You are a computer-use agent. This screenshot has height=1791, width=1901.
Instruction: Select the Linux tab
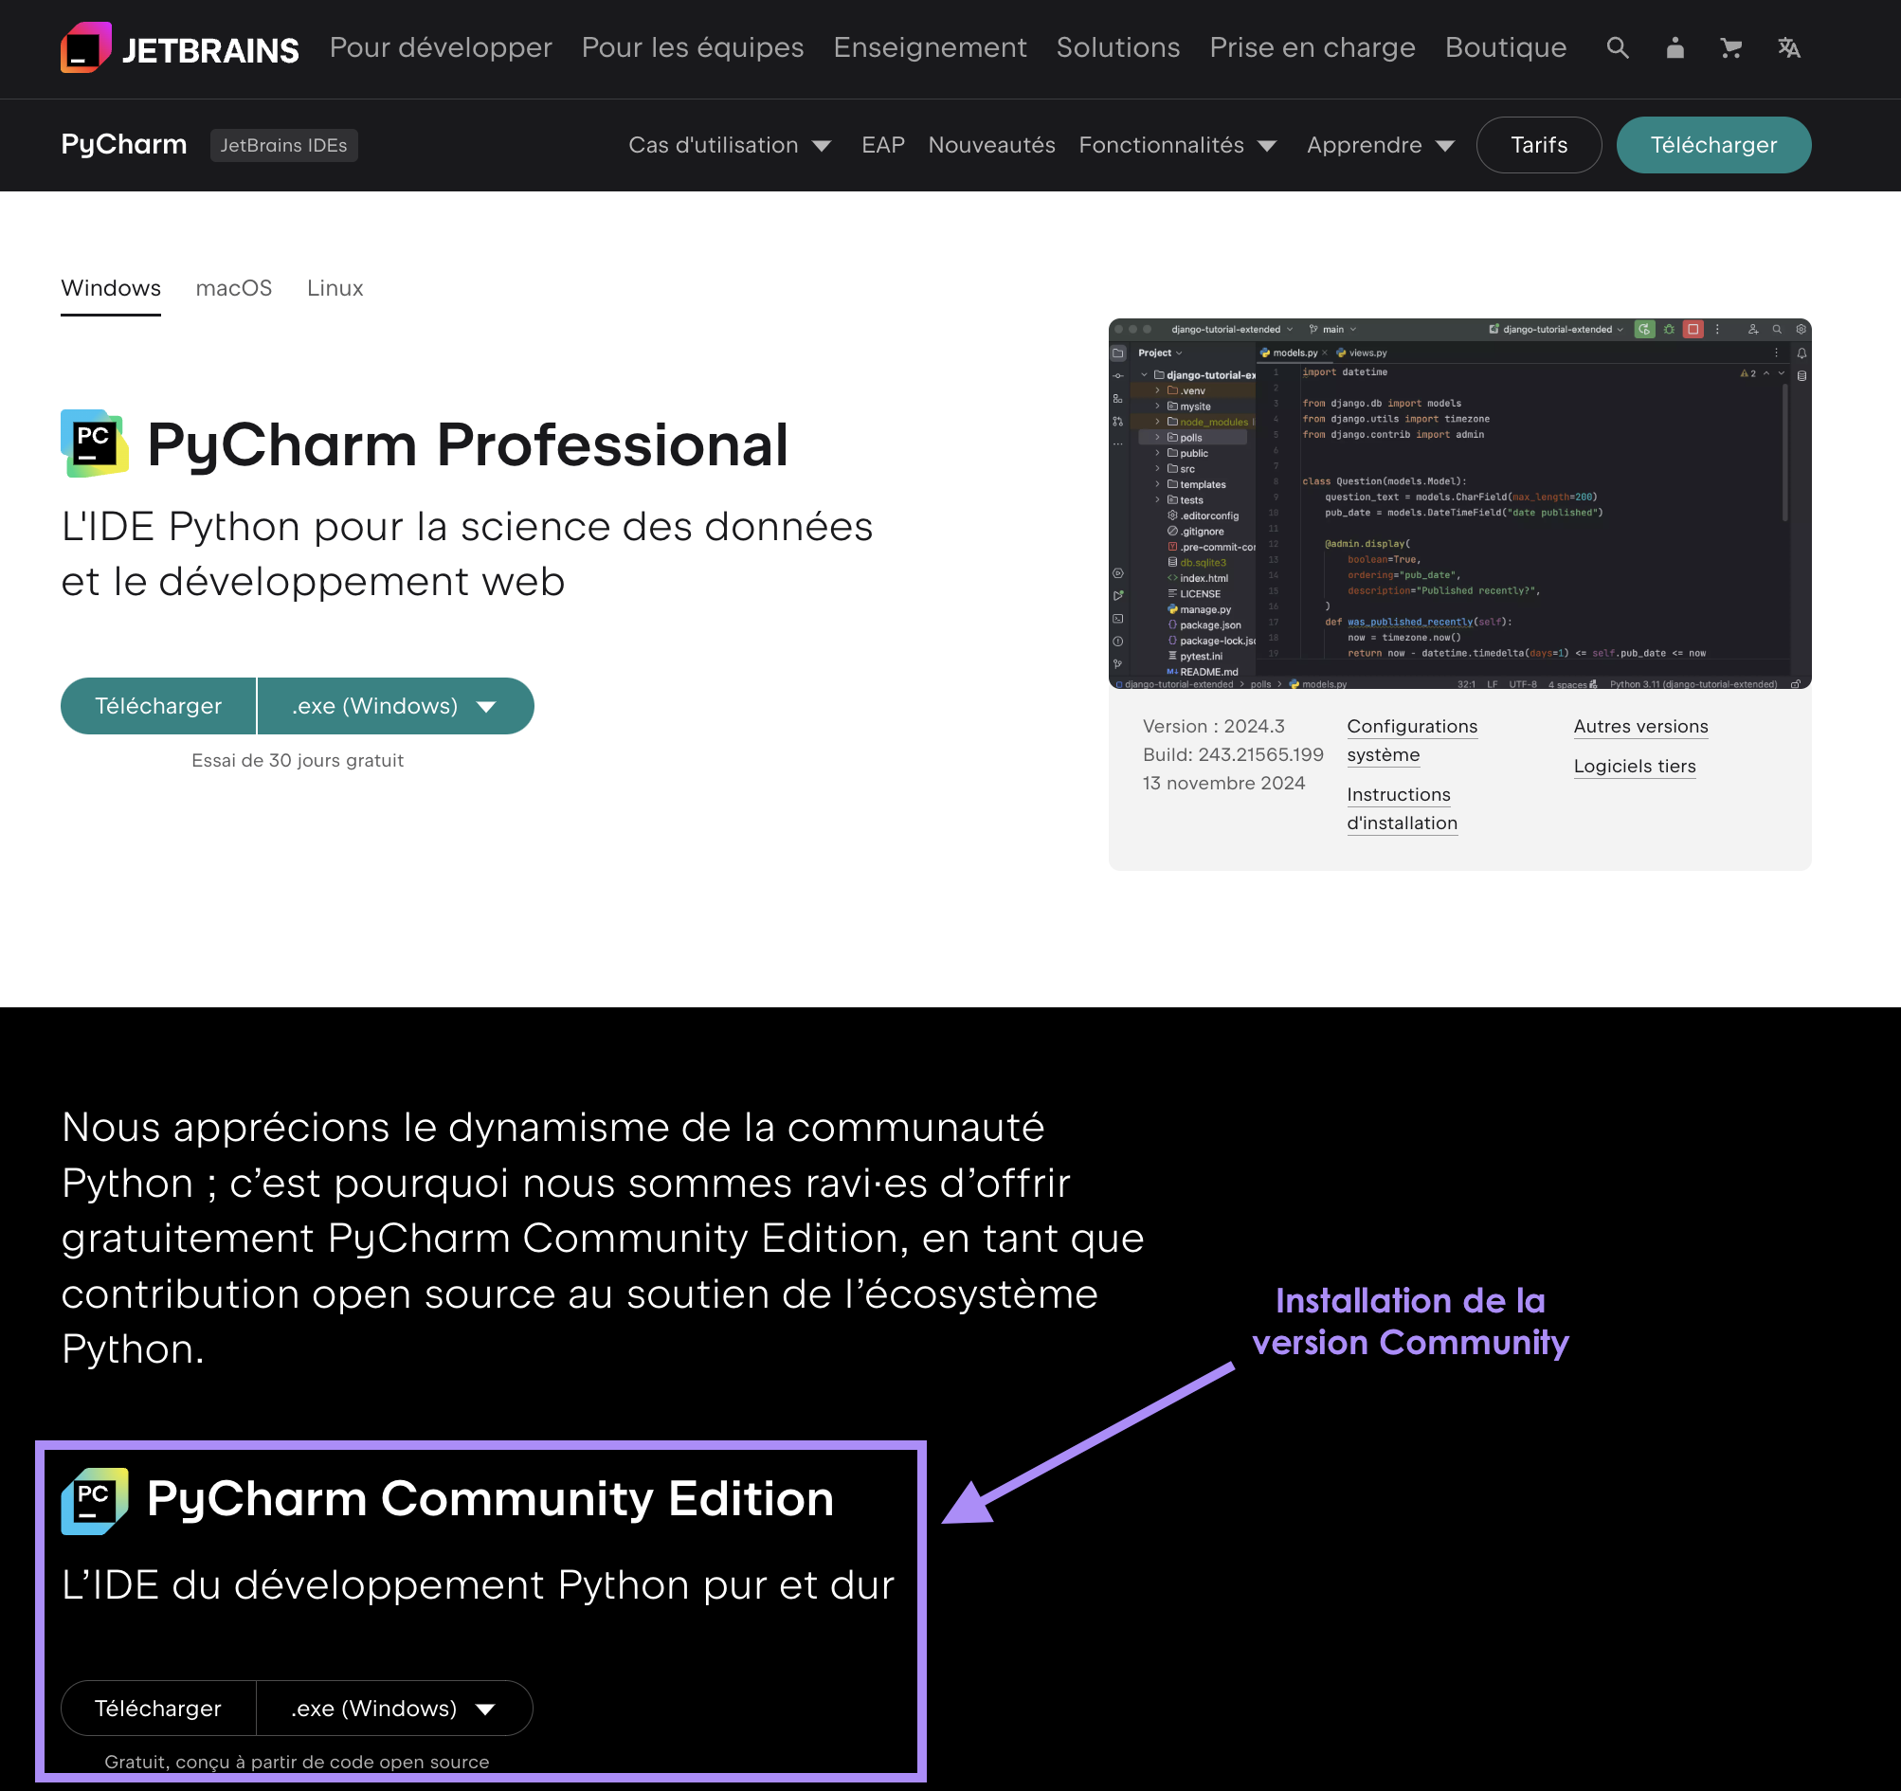[334, 288]
